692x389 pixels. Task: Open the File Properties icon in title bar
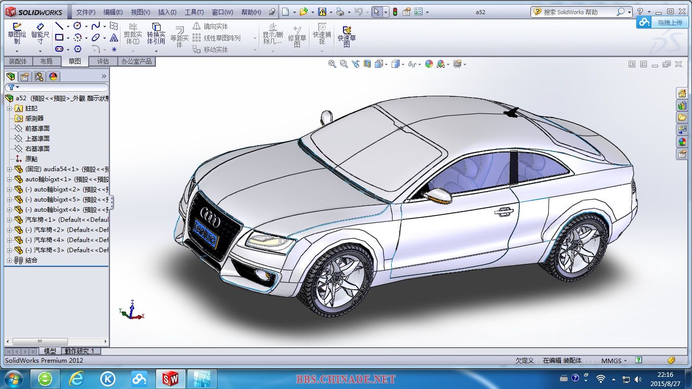(x=407, y=12)
